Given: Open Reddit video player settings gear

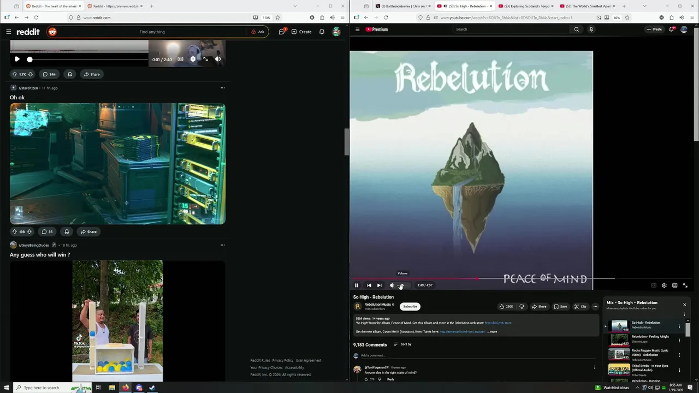Looking at the screenshot, I should 193,59.
